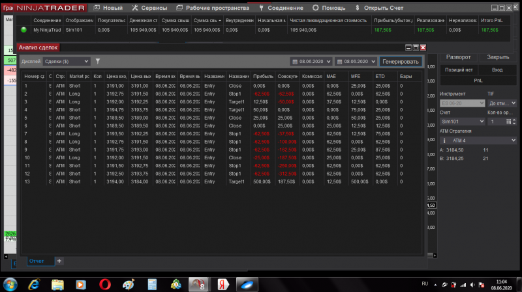Viewport: 522px width, 292px height.
Task: Click the Генерировать button
Action: 401,61
